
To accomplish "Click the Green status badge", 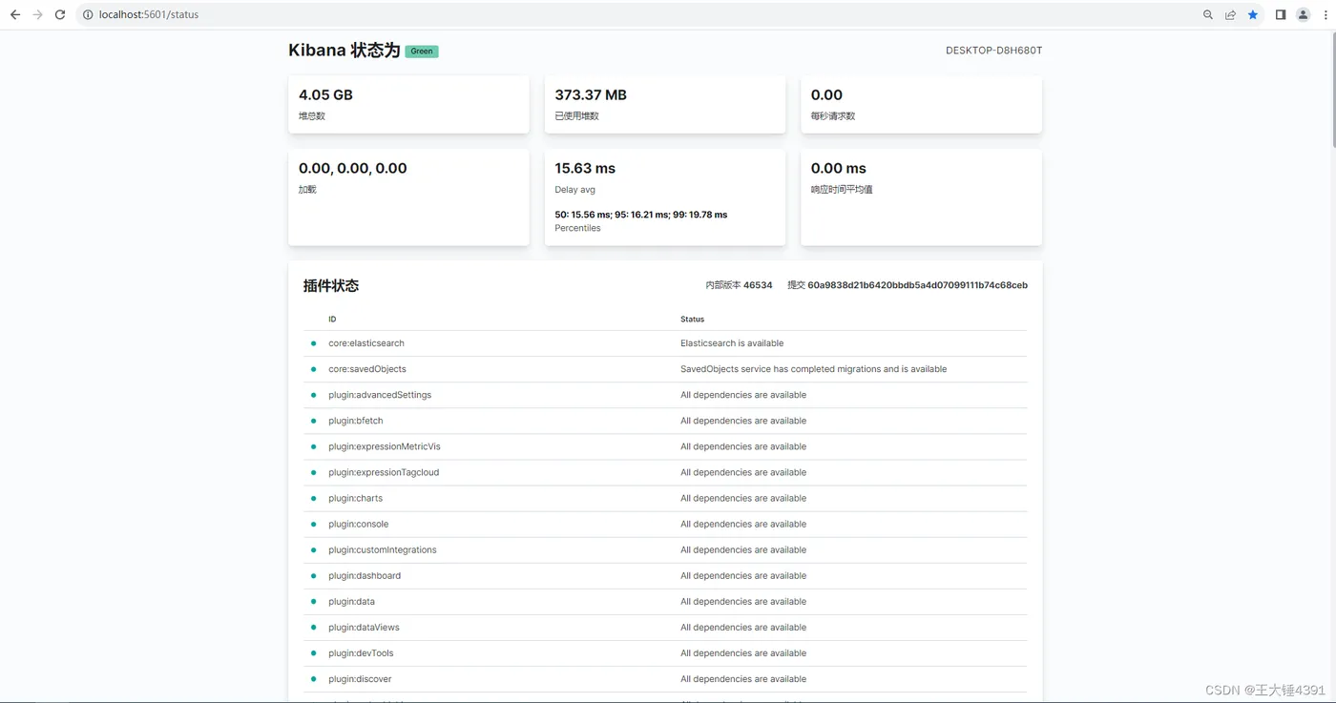I will pyautogui.click(x=422, y=52).
